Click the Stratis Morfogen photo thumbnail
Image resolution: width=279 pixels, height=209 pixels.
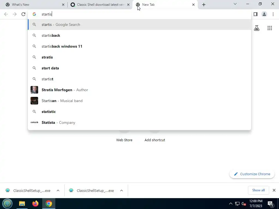tap(34, 90)
